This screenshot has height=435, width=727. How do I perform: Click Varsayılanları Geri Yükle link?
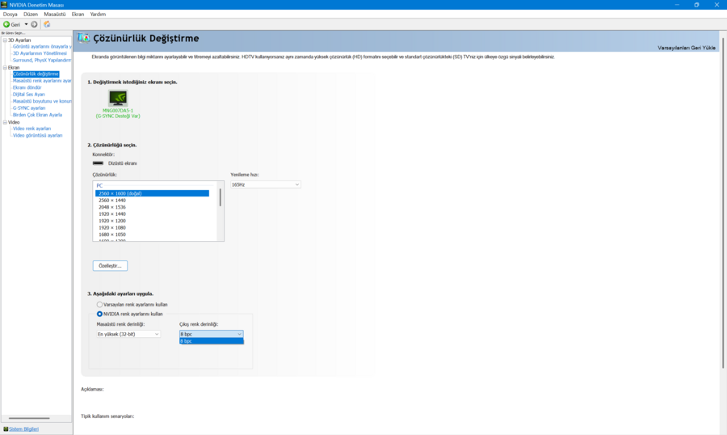pos(686,48)
